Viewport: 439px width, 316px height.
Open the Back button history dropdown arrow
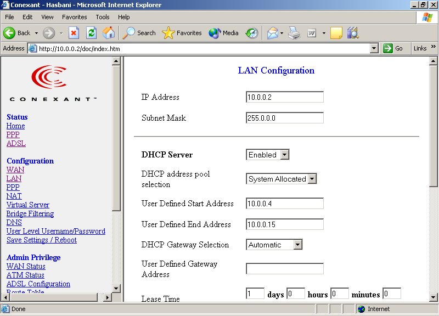click(x=36, y=33)
